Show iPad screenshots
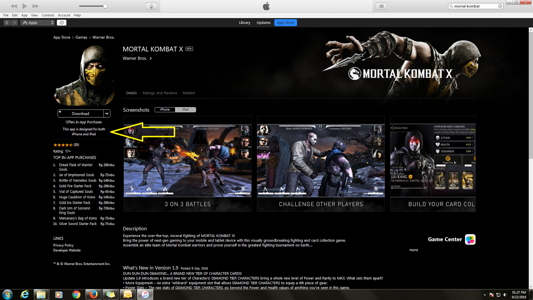This screenshot has height=300, width=533. click(x=186, y=110)
